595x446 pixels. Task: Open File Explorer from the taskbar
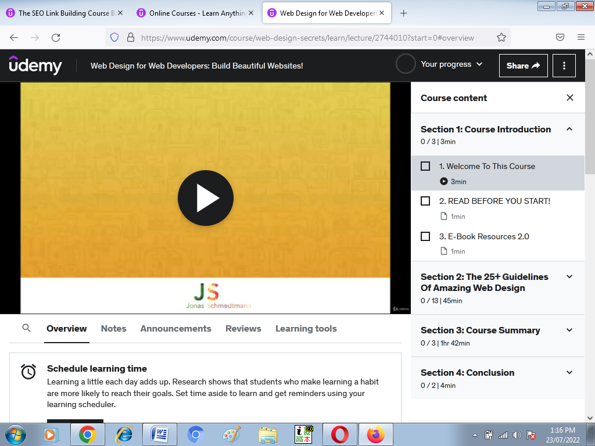(x=267, y=434)
